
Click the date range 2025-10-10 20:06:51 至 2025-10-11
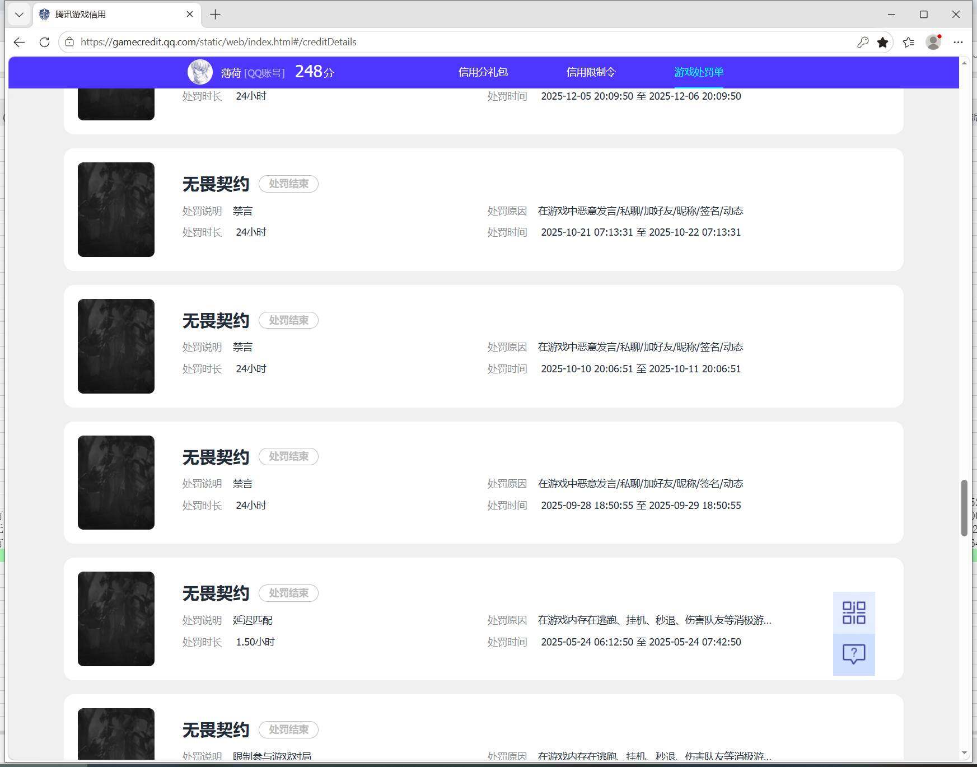641,369
